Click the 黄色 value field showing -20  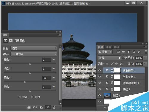coord(47,78)
